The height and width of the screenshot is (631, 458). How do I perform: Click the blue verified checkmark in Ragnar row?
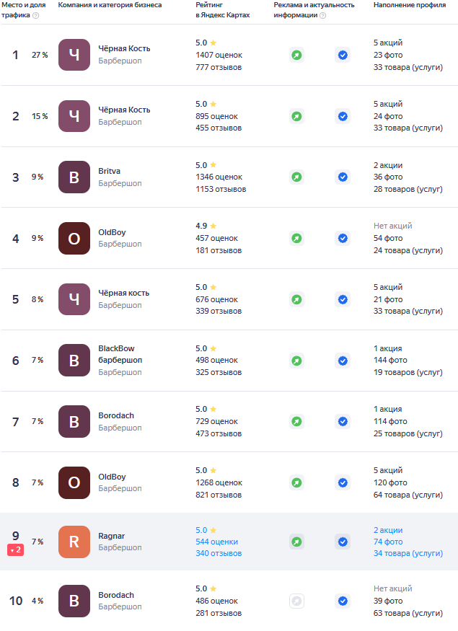click(x=343, y=542)
